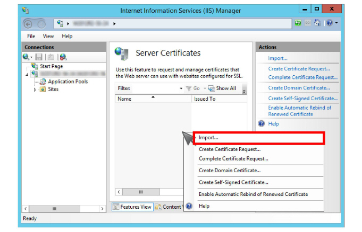The image size is (362, 232).
Task: Click the Save icon in Connections toolbar
Action: [39, 57]
